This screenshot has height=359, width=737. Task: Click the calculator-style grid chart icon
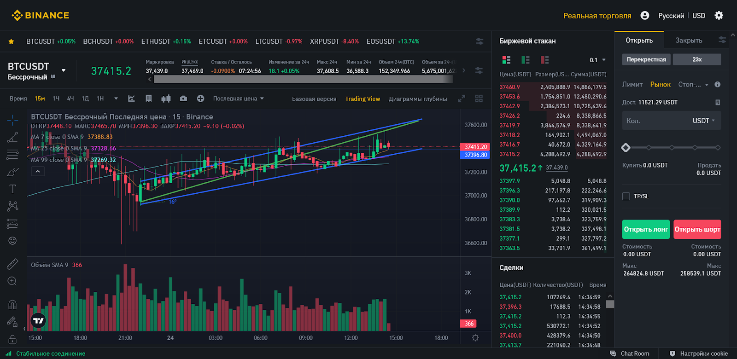point(149,98)
